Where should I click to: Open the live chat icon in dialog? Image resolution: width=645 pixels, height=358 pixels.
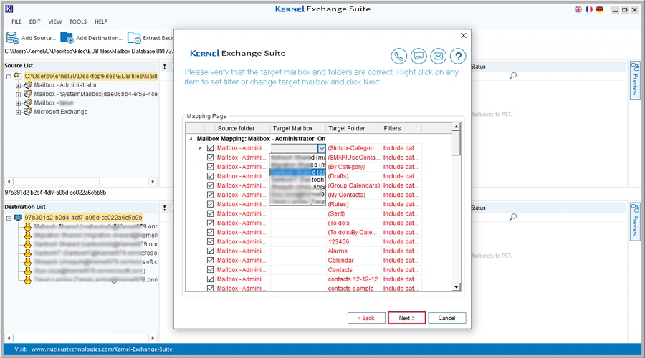pos(419,57)
